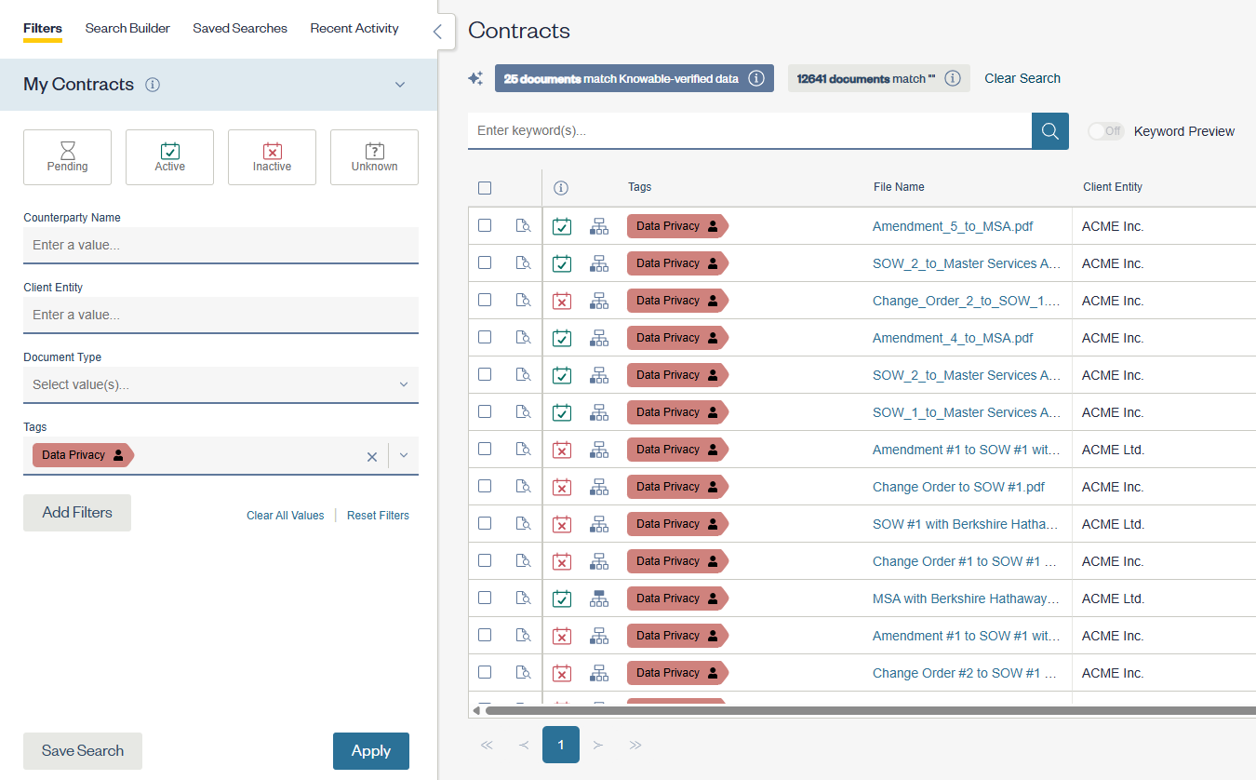Click the Unknown status filter icon
This screenshot has height=780, width=1256.
click(374, 157)
